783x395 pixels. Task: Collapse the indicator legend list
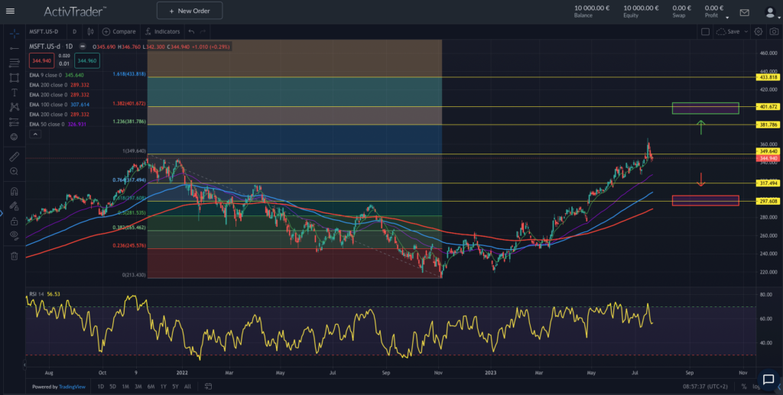pos(34,134)
